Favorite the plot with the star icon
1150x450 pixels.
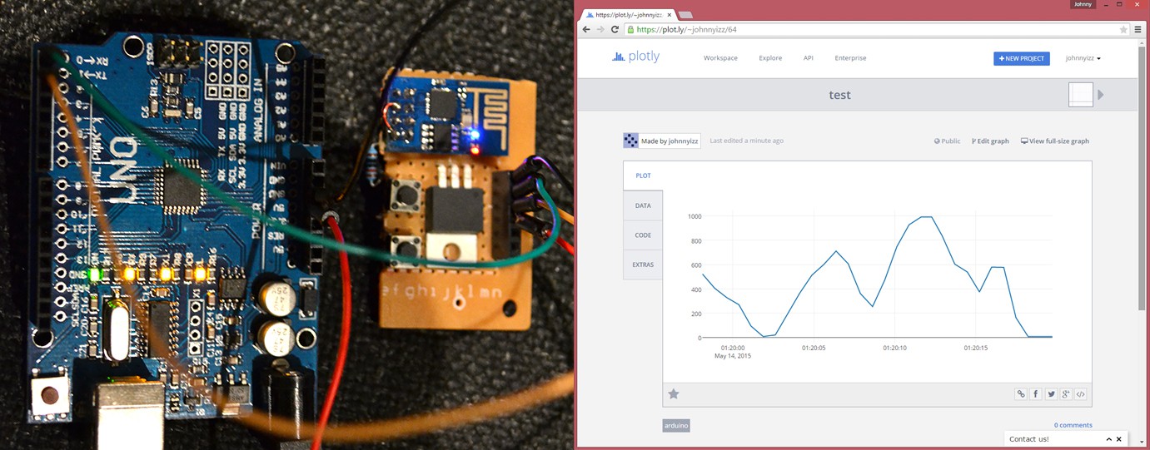pyautogui.click(x=674, y=393)
